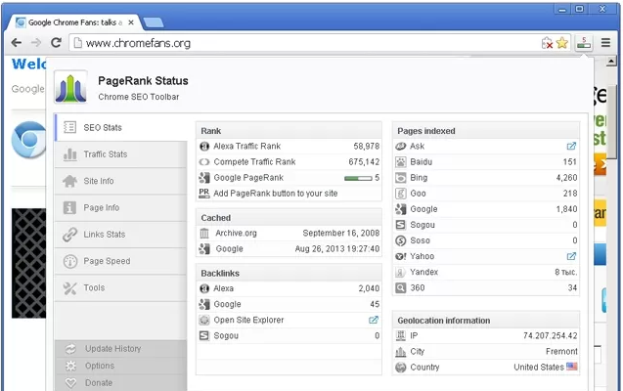This screenshot has width=623, height=391.
Task: Open the Site Info tab
Action: 121,181
